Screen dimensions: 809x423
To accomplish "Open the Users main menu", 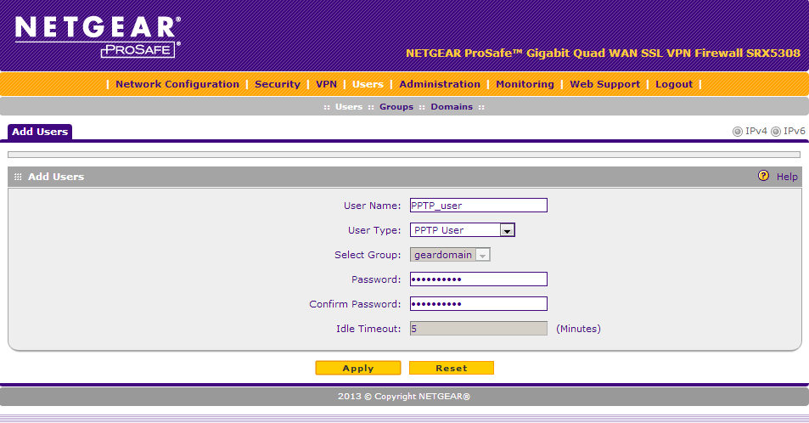I will [x=368, y=84].
